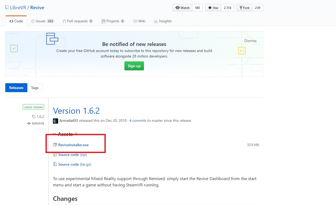Click the package icon beside ReviveInstaller.exe
This screenshot has height=205, width=336.
point(55,145)
